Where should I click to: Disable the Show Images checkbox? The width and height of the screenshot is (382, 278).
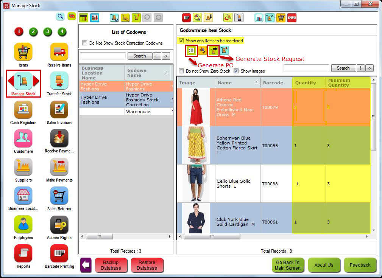237,71
